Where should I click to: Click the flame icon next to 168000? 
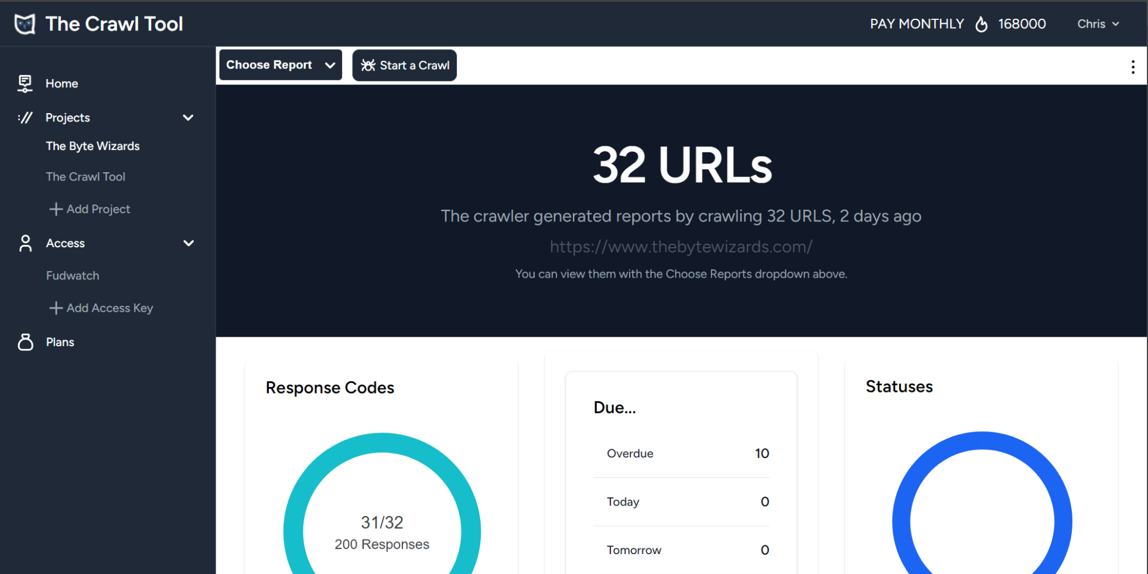pos(982,23)
